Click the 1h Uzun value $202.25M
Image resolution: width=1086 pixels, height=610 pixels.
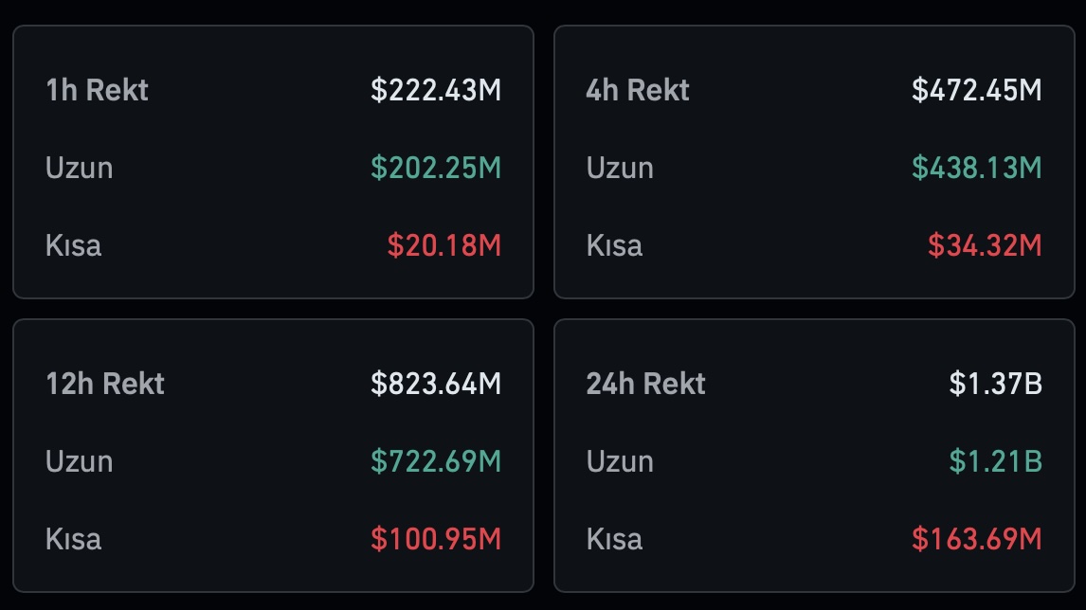(436, 168)
